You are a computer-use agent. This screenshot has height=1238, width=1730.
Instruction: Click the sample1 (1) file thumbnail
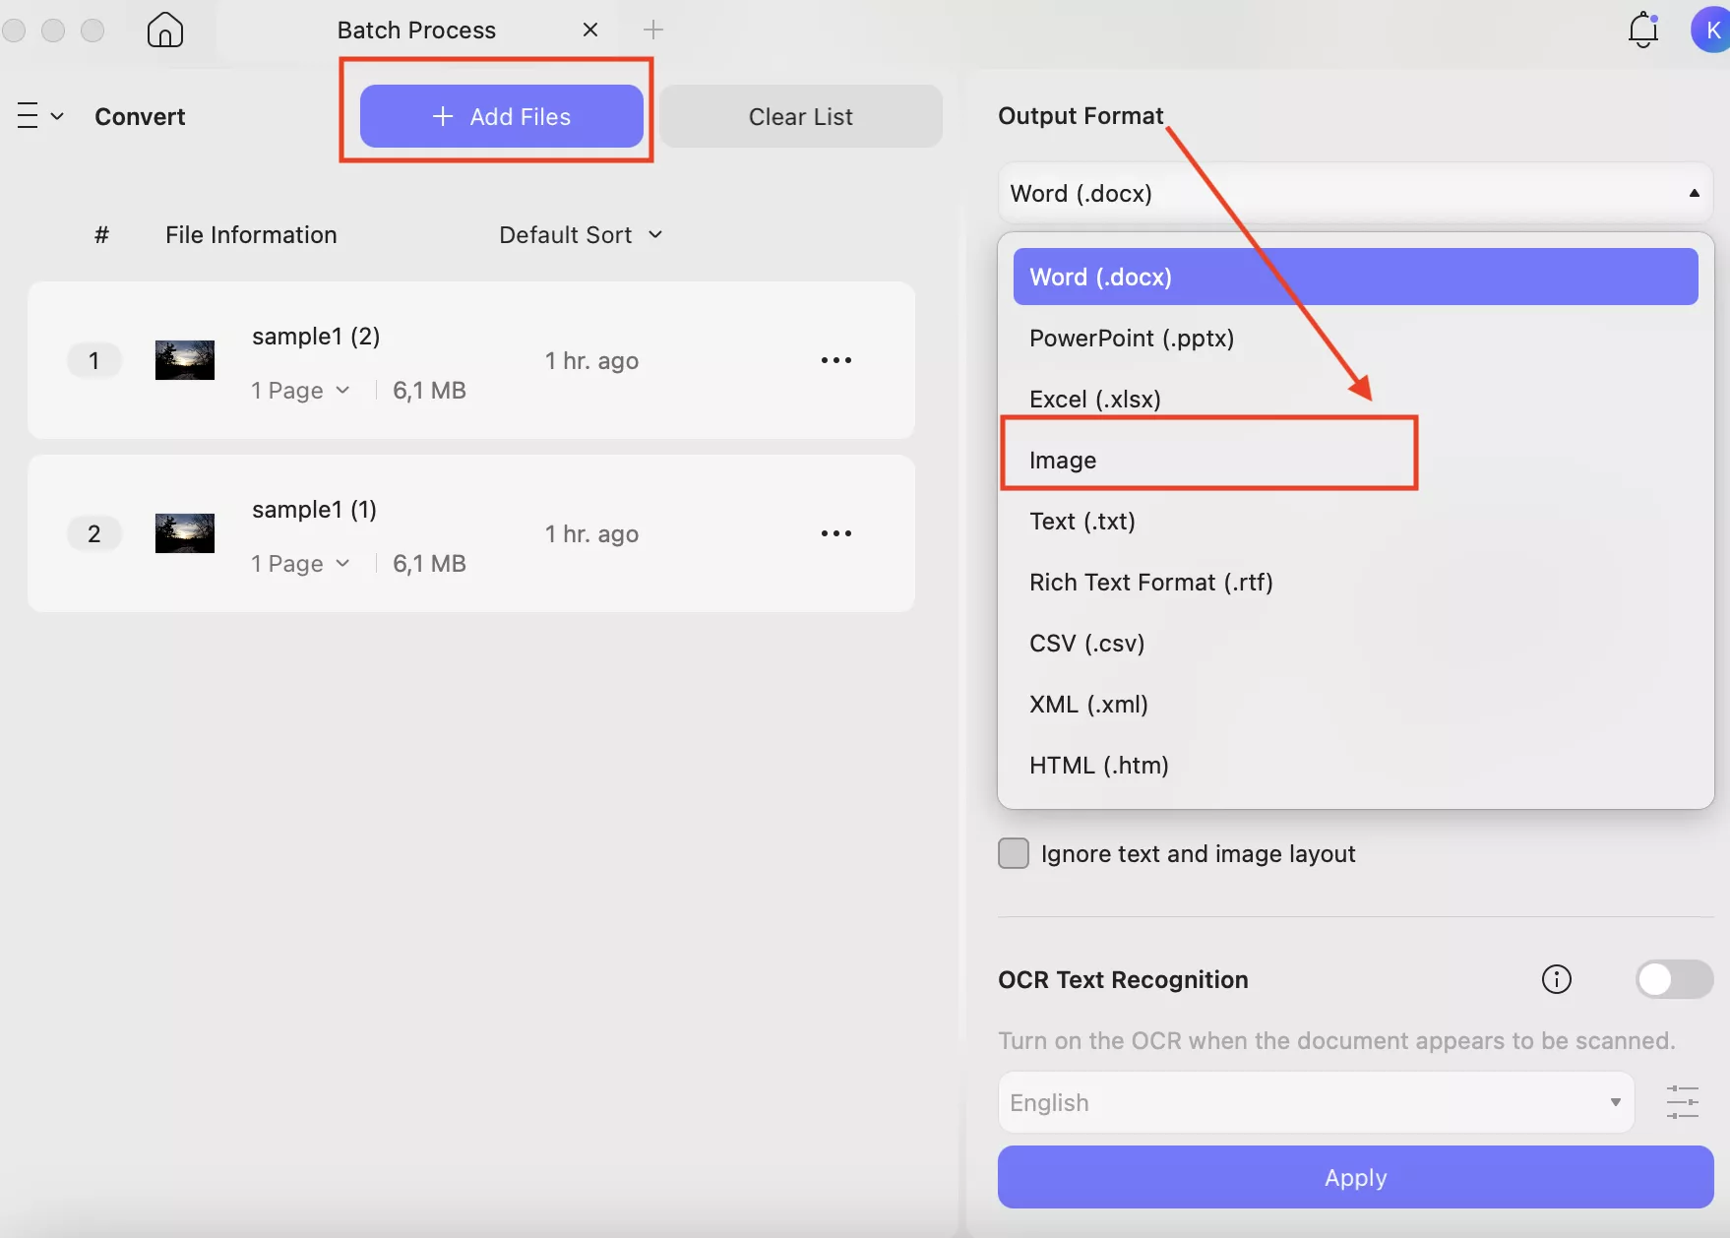tap(184, 532)
